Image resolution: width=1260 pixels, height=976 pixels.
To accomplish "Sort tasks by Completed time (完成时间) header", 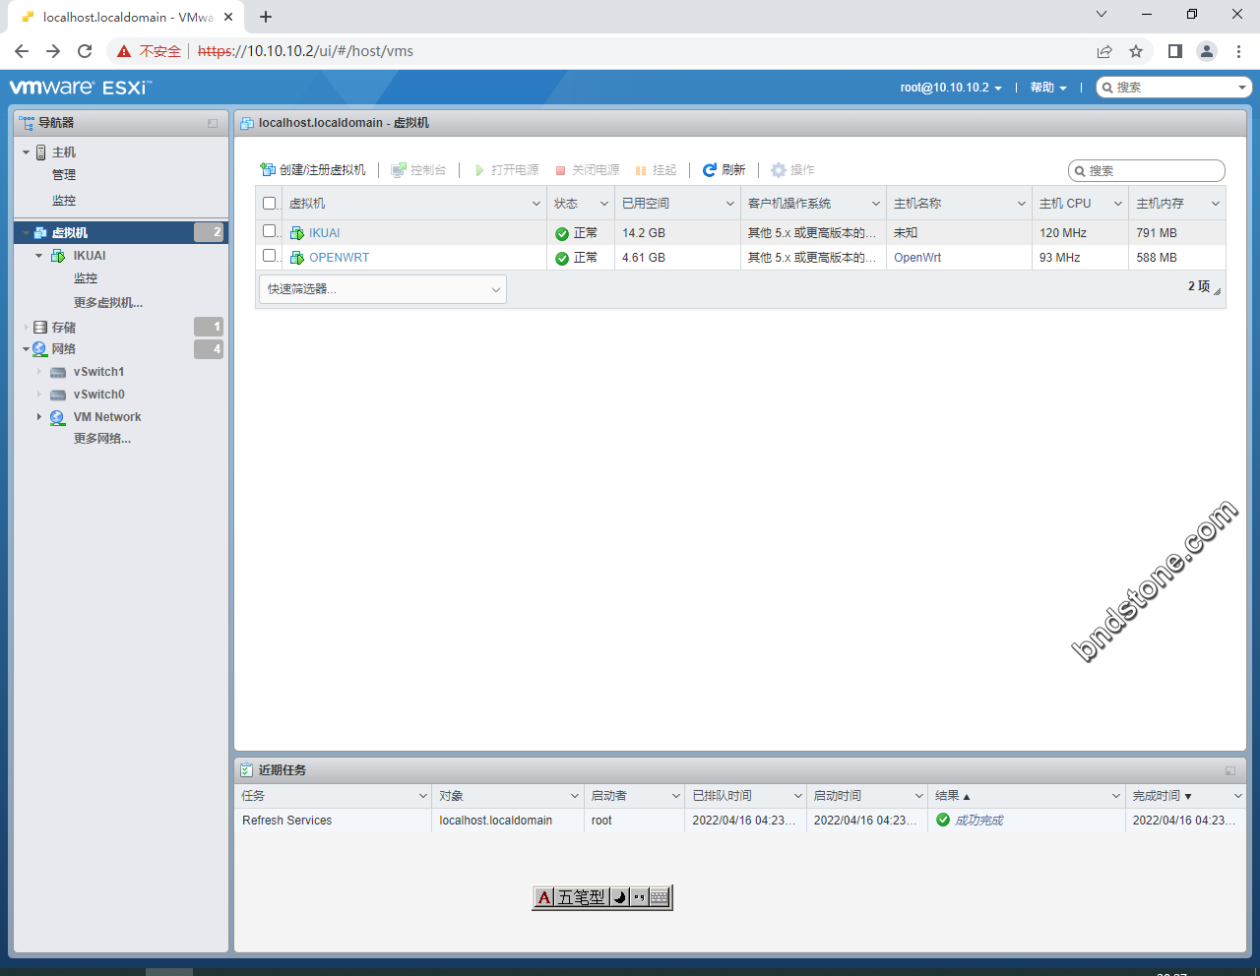I will (x=1186, y=796).
